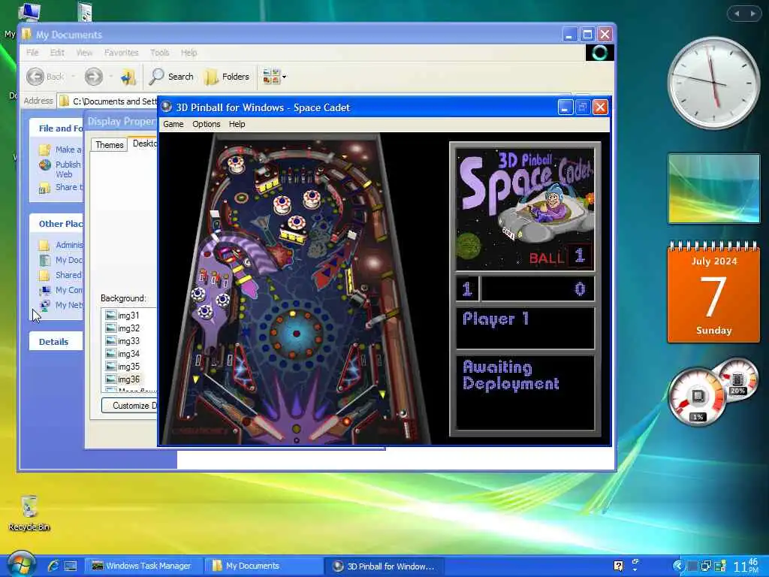Image resolution: width=769 pixels, height=577 pixels.
Task: Switch to the Themes tab in Display Properties
Action: pyautogui.click(x=110, y=145)
